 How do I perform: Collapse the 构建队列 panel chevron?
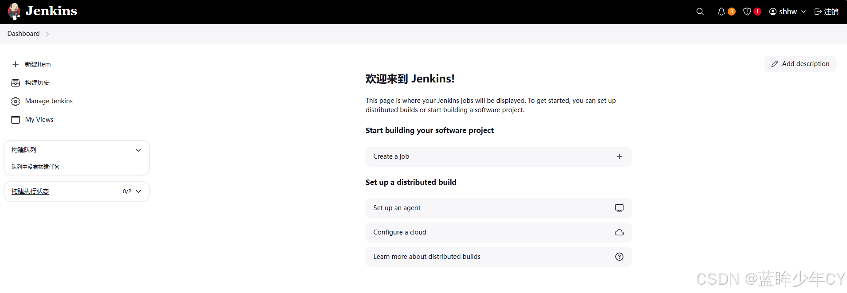tap(138, 150)
